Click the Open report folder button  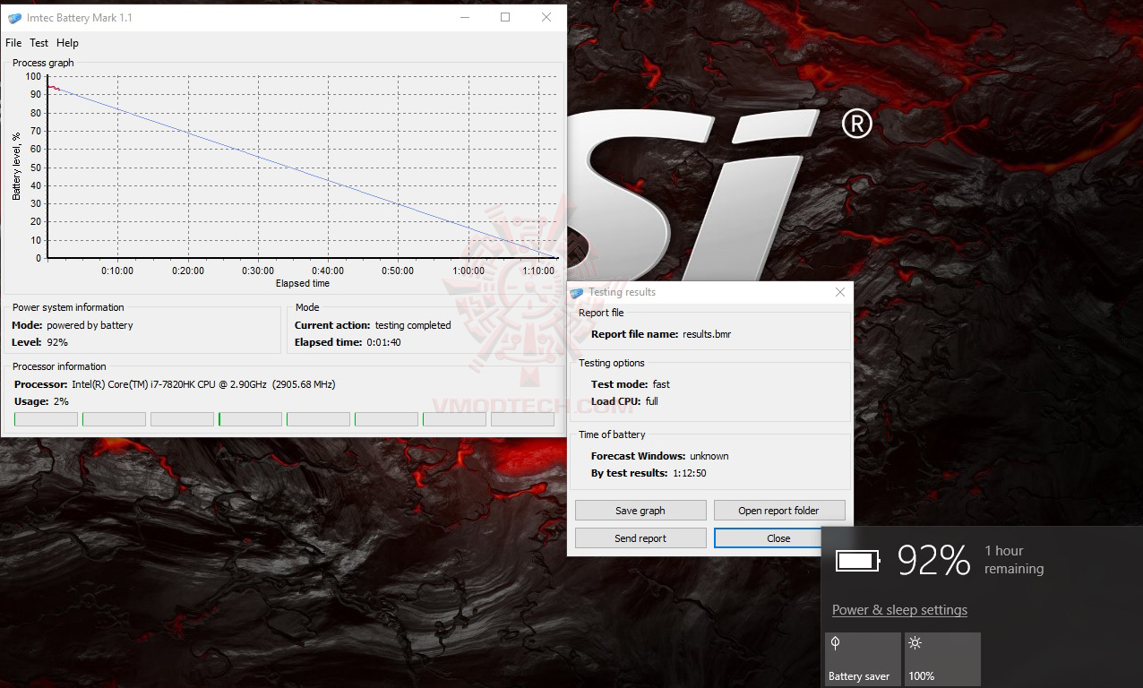pyautogui.click(x=778, y=510)
